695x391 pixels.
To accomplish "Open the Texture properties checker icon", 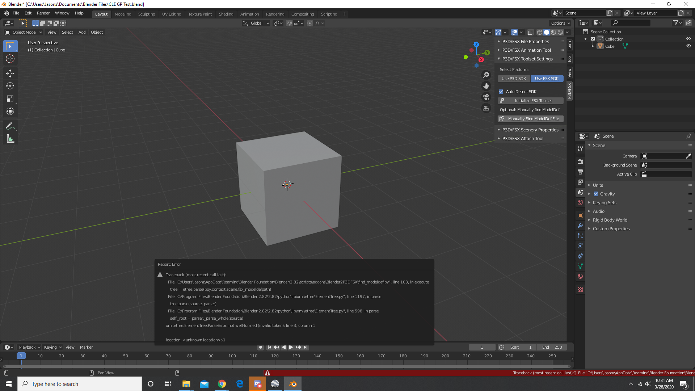I will [x=580, y=289].
